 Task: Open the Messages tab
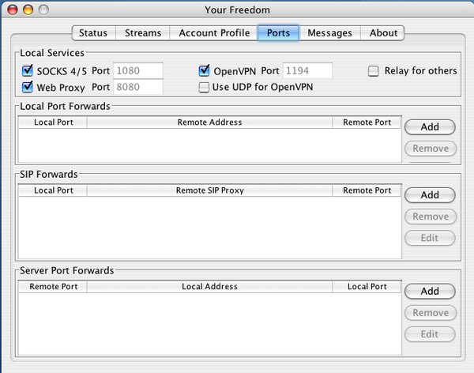click(329, 32)
